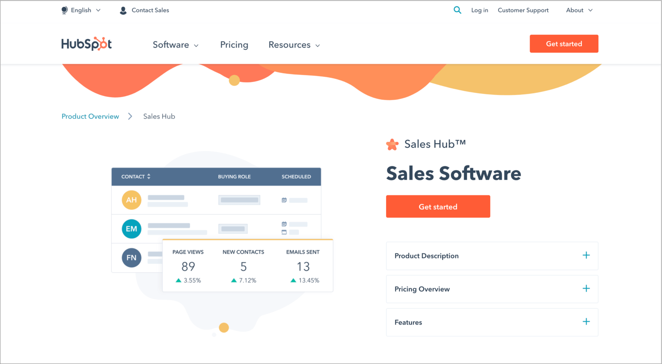Click the orange Sales Hub star icon

coord(392,145)
